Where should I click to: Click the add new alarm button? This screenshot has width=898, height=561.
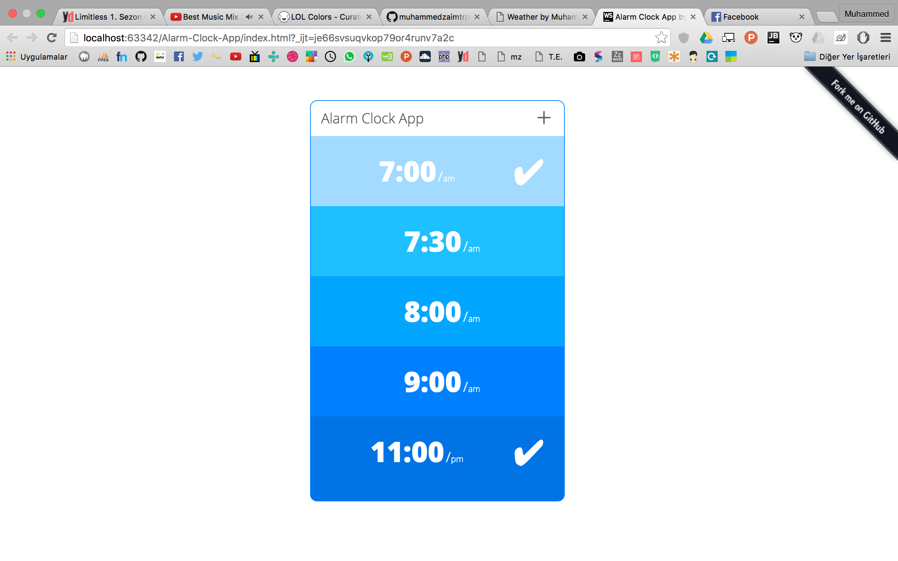pyautogui.click(x=543, y=117)
